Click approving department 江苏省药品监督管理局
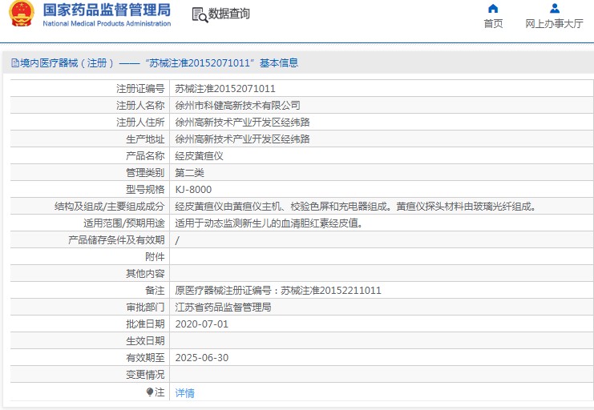This screenshot has width=594, height=410. coord(224,307)
